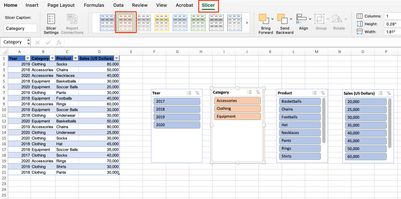401x199 pixels.
Task: Click the Insert Function fx button
Action: [59, 42]
